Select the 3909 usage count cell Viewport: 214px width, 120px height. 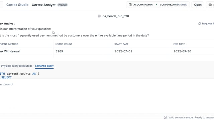83,51
